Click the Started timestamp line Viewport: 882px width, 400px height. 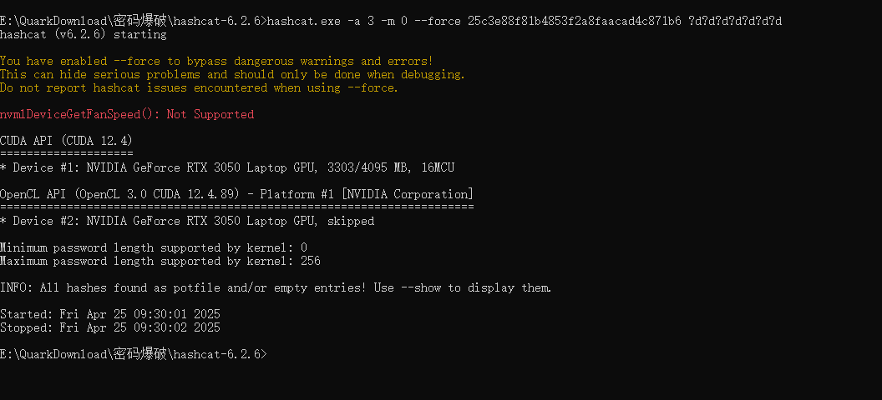point(110,314)
